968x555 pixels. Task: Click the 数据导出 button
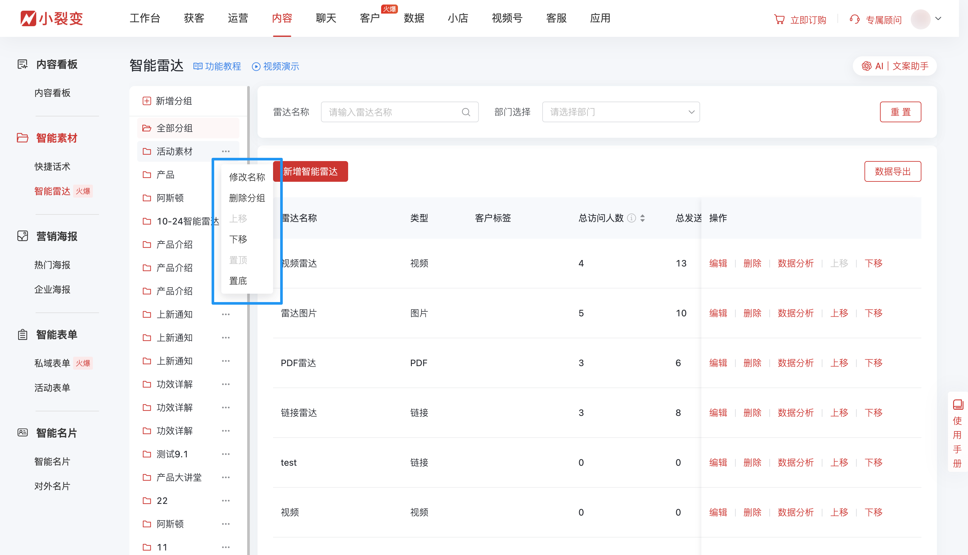point(893,171)
